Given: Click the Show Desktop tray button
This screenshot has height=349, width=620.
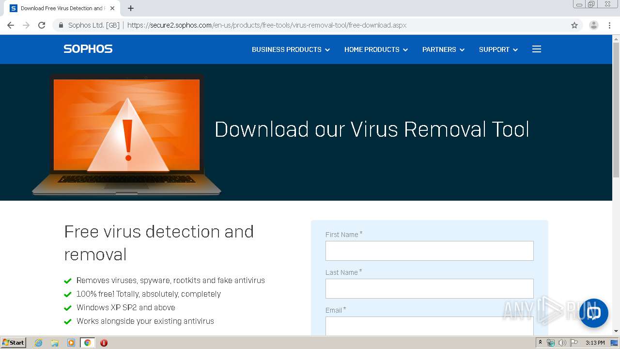Looking at the screenshot, I should coord(614,343).
